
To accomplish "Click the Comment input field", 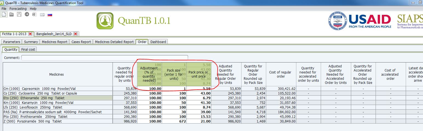I will pos(104,58).
